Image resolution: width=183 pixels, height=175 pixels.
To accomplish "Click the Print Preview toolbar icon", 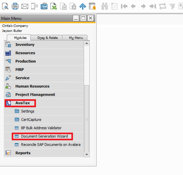I will click(5, 6).
